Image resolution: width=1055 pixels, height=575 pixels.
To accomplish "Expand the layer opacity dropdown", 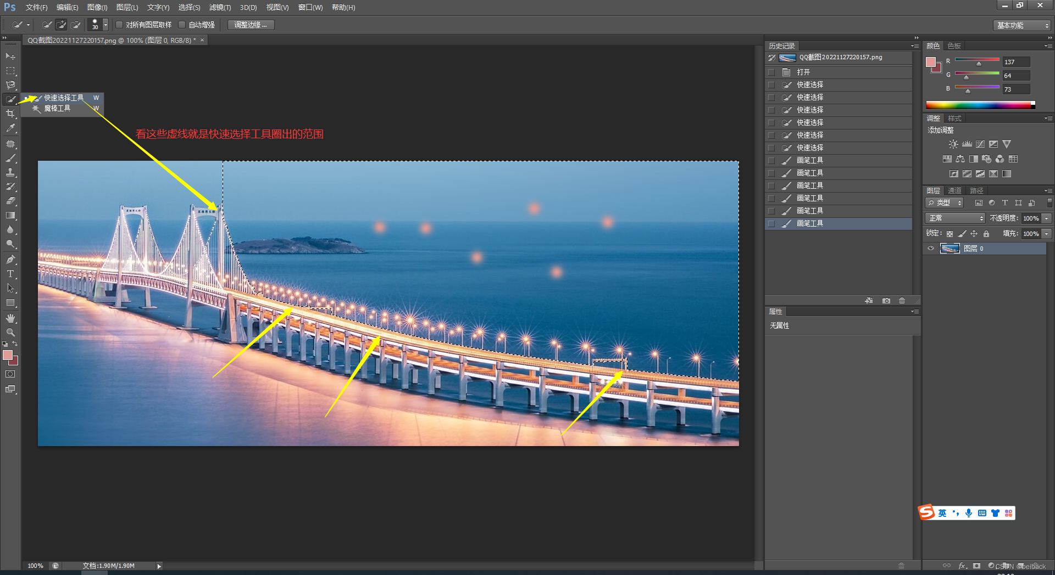I will coord(1047,218).
